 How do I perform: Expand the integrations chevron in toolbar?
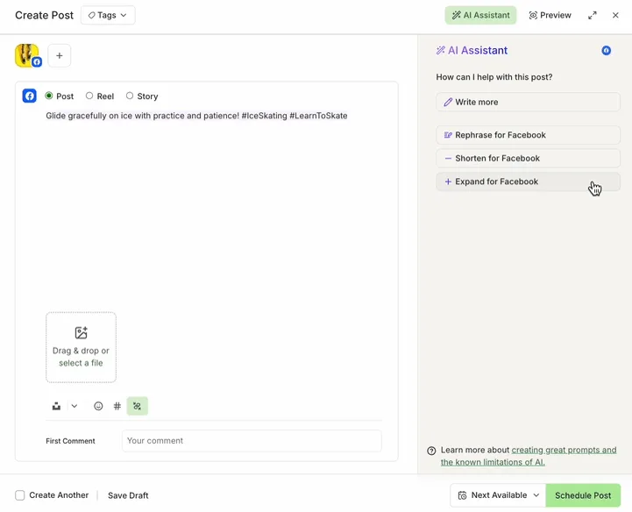pos(75,406)
